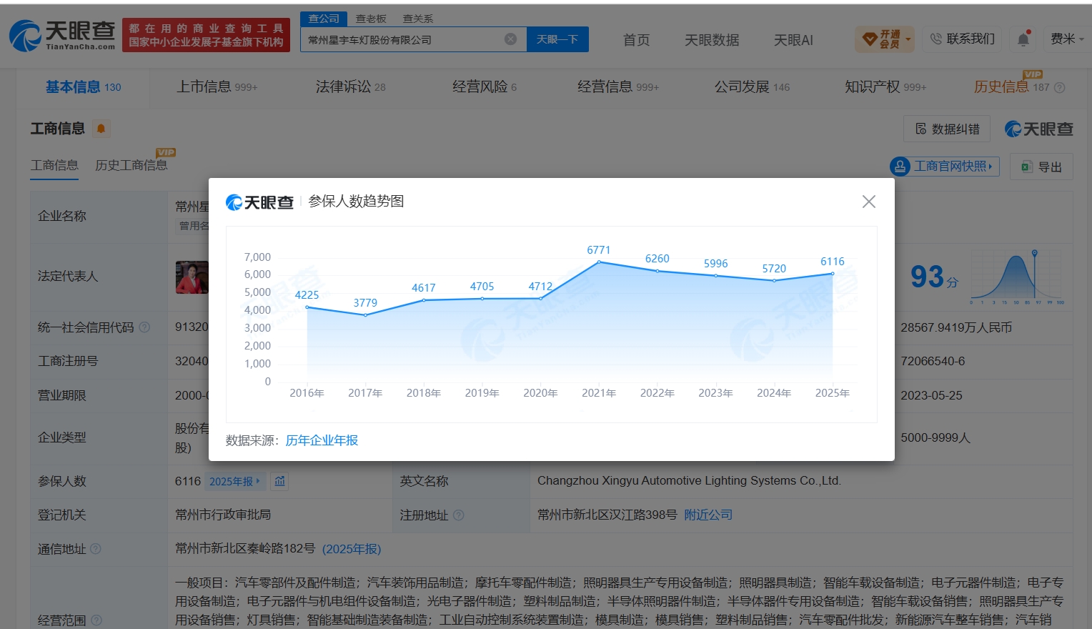The width and height of the screenshot is (1092, 629).
Task: Click the 2025 data point labeled 6116
Action: coord(833,273)
